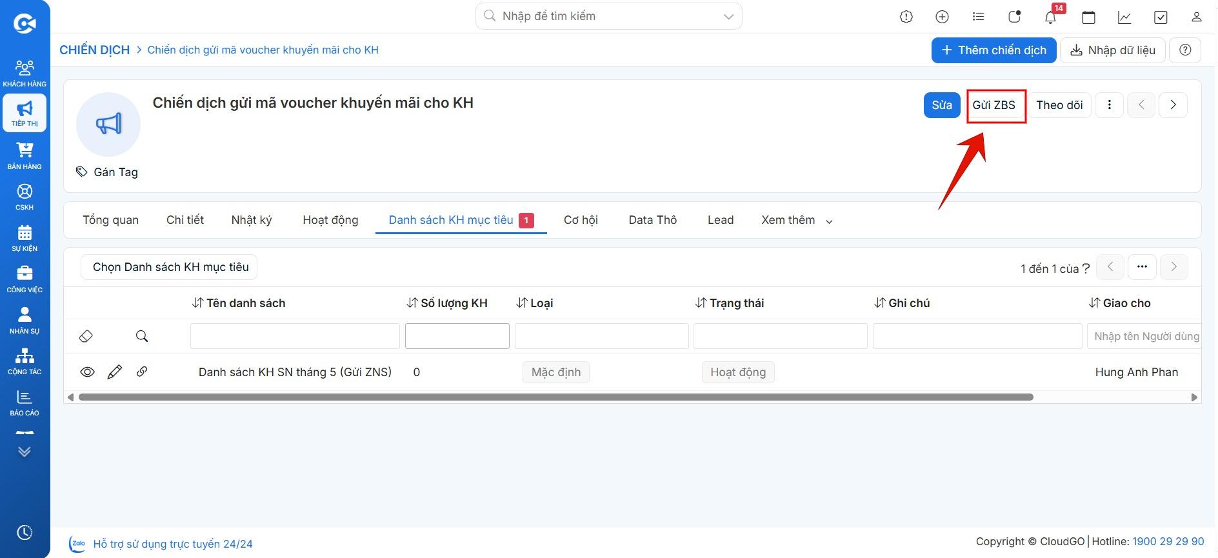Image resolution: width=1218 pixels, height=558 pixels.
Task: Expand the search box dropdown arrow
Action: [728, 17]
